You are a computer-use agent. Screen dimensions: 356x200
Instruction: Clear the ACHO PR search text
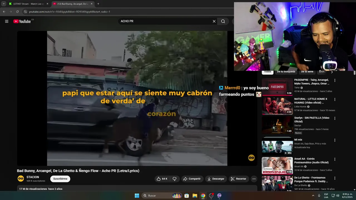pyautogui.click(x=214, y=21)
